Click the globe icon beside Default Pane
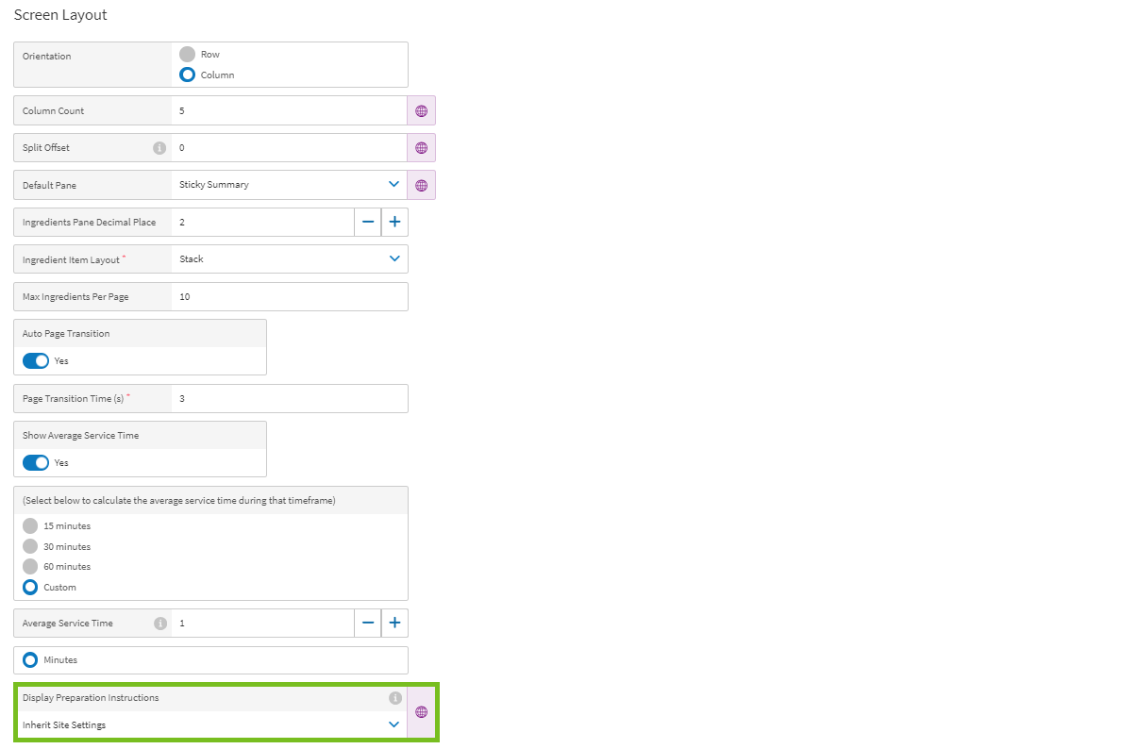 pyautogui.click(x=421, y=184)
